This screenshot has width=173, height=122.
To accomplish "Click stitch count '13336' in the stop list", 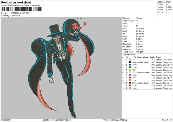I will tap(134, 62).
